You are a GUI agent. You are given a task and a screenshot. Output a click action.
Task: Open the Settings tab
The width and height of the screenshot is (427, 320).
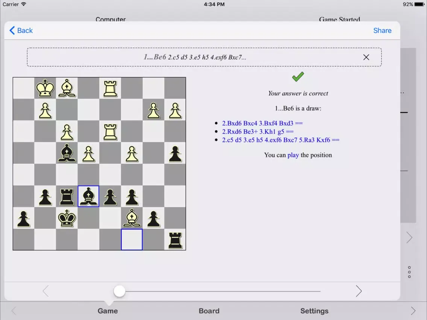314,311
